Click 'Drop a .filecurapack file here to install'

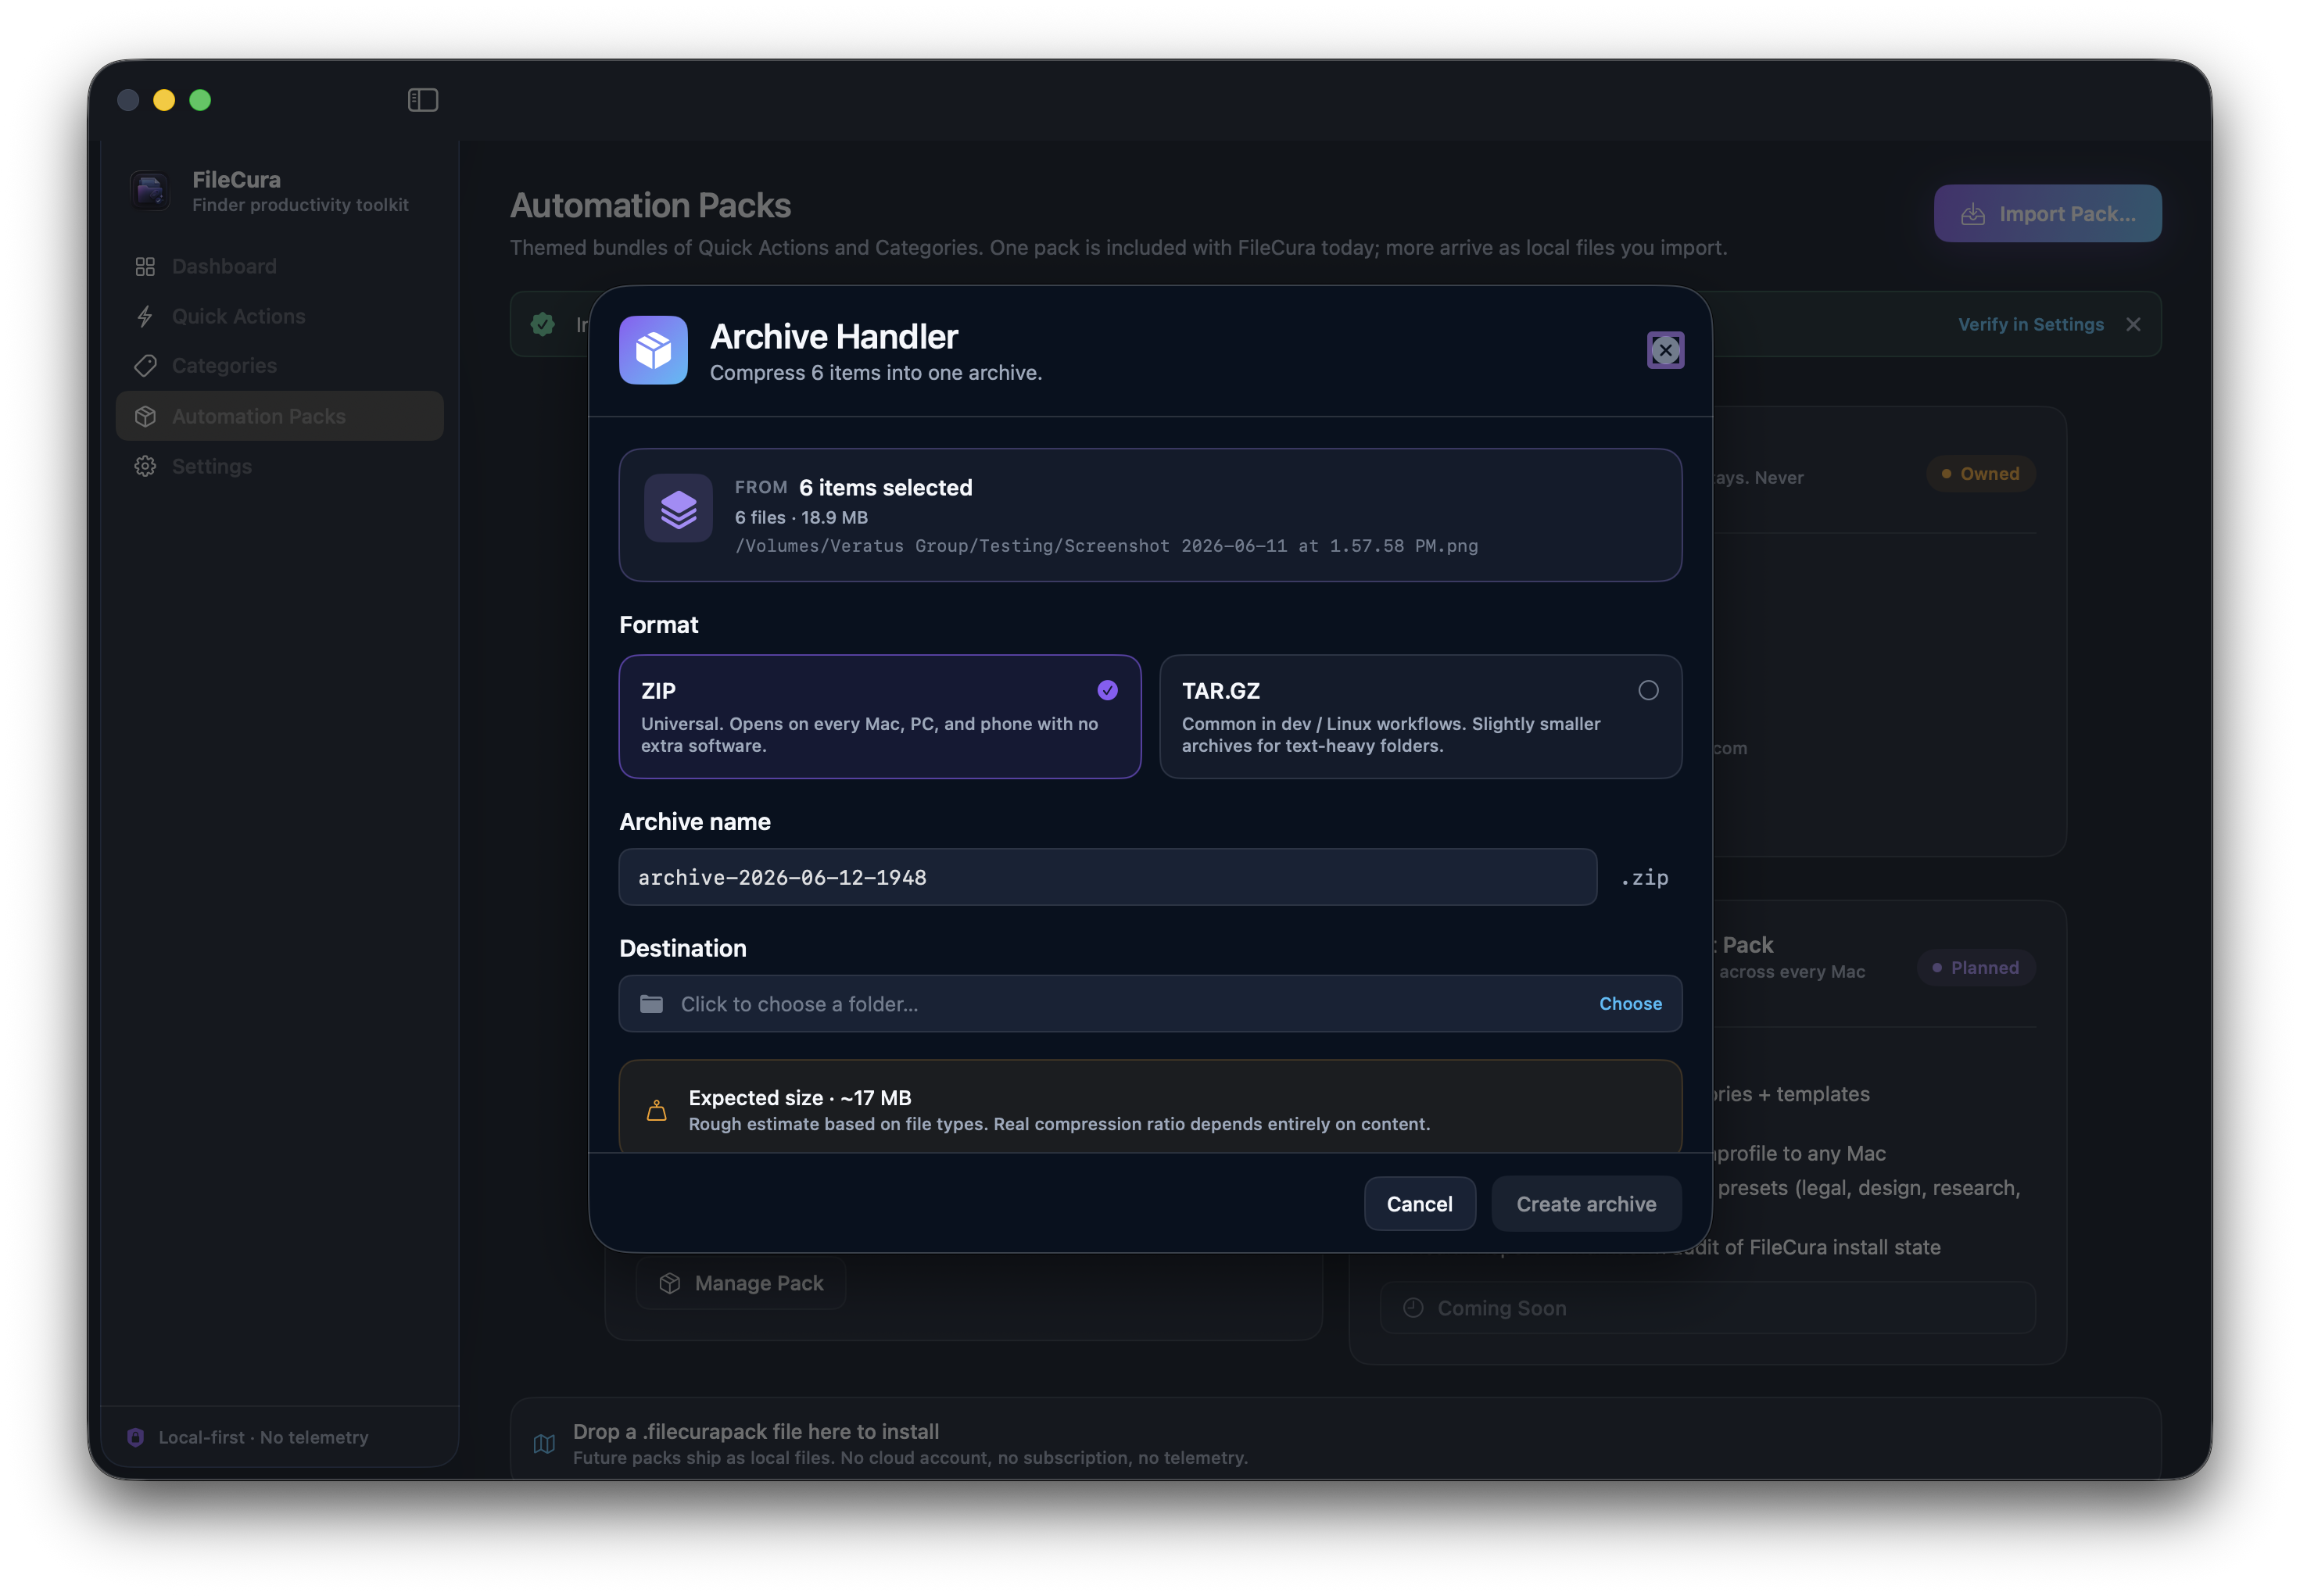tap(756, 1432)
